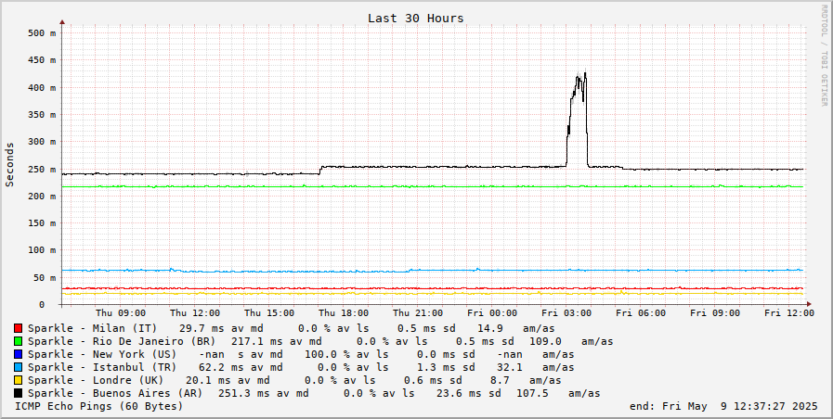Click the 'Sparkle - New York (US)' legend text
The image size is (833, 419).
click(102, 354)
